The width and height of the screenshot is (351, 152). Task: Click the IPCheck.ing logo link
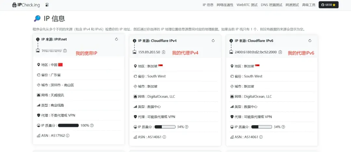27,5
